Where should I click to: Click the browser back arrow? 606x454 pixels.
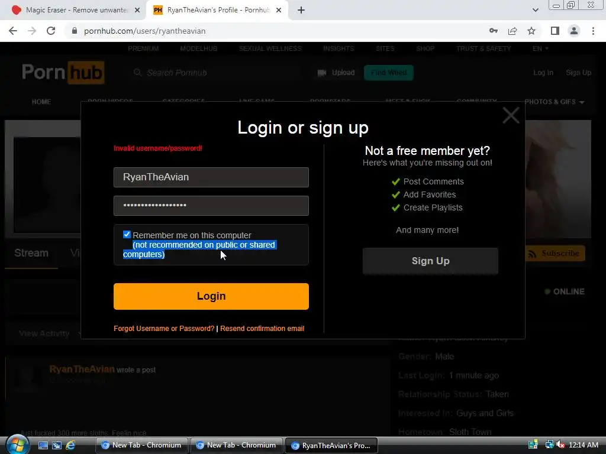13,31
